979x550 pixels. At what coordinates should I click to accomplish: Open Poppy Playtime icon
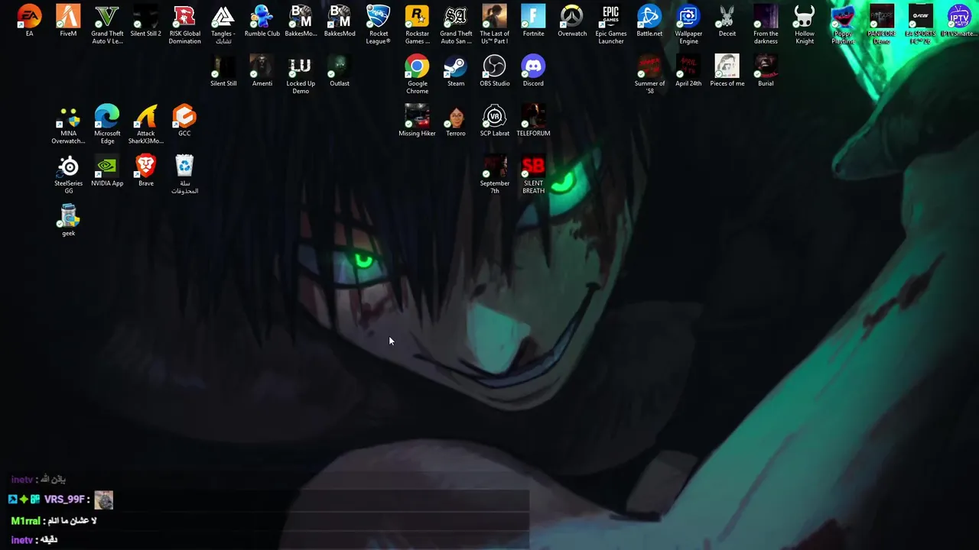point(843,17)
